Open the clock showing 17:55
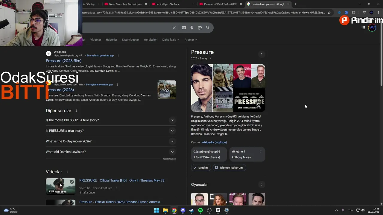The image size is (383, 215). (373, 210)
